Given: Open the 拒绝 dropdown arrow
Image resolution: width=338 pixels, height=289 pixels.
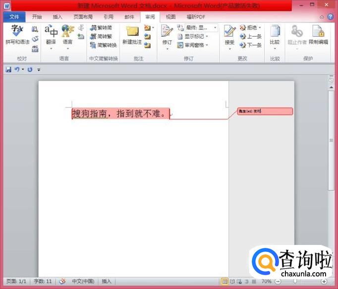Looking at the screenshot, I should [260, 28].
